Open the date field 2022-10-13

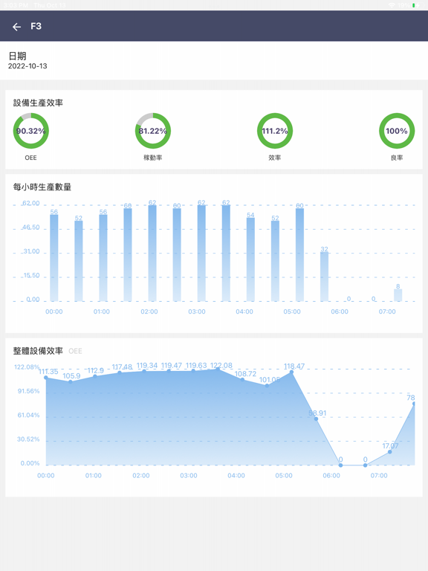pyautogui.click(x=27, y=66)
